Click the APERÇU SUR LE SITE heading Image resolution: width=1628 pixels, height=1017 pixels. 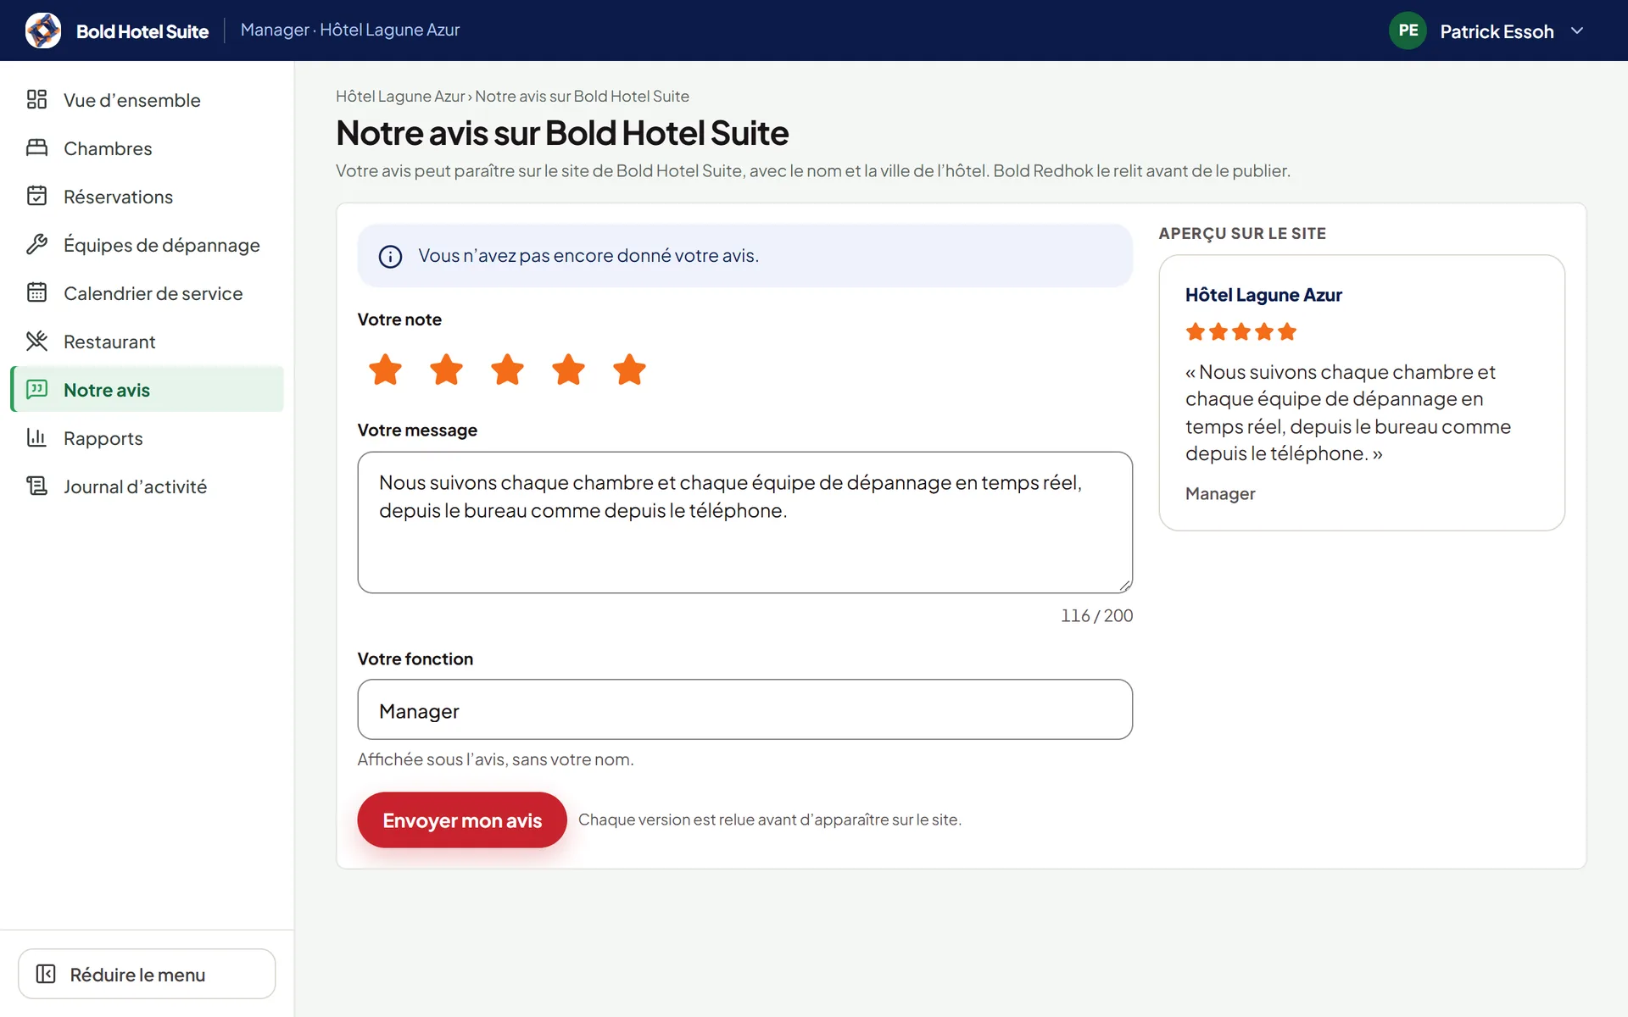click(1242, 234)
